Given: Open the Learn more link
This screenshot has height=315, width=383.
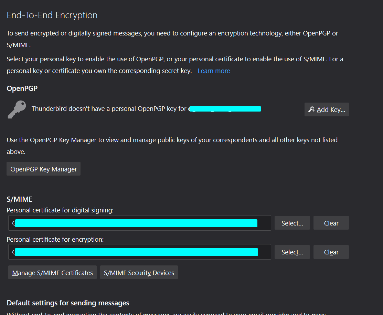Looking at the screenshot, I should point(214,71).
